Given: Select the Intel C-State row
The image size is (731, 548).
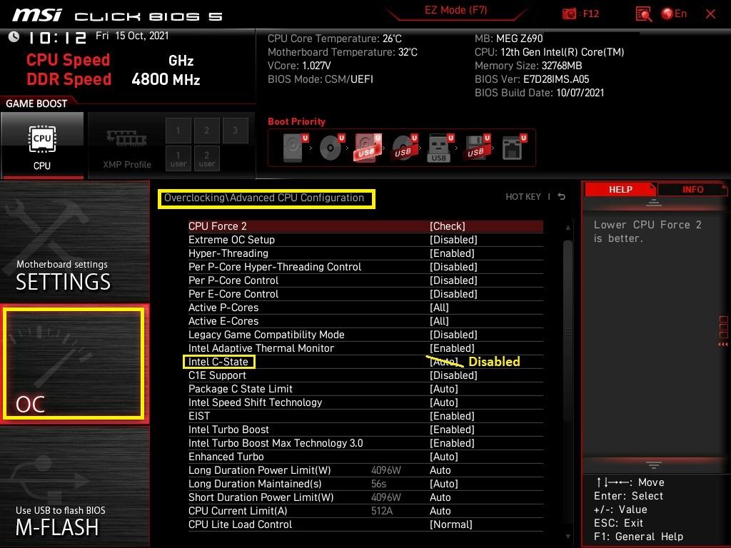Looking at the screenshot, I should pos(365,362).
